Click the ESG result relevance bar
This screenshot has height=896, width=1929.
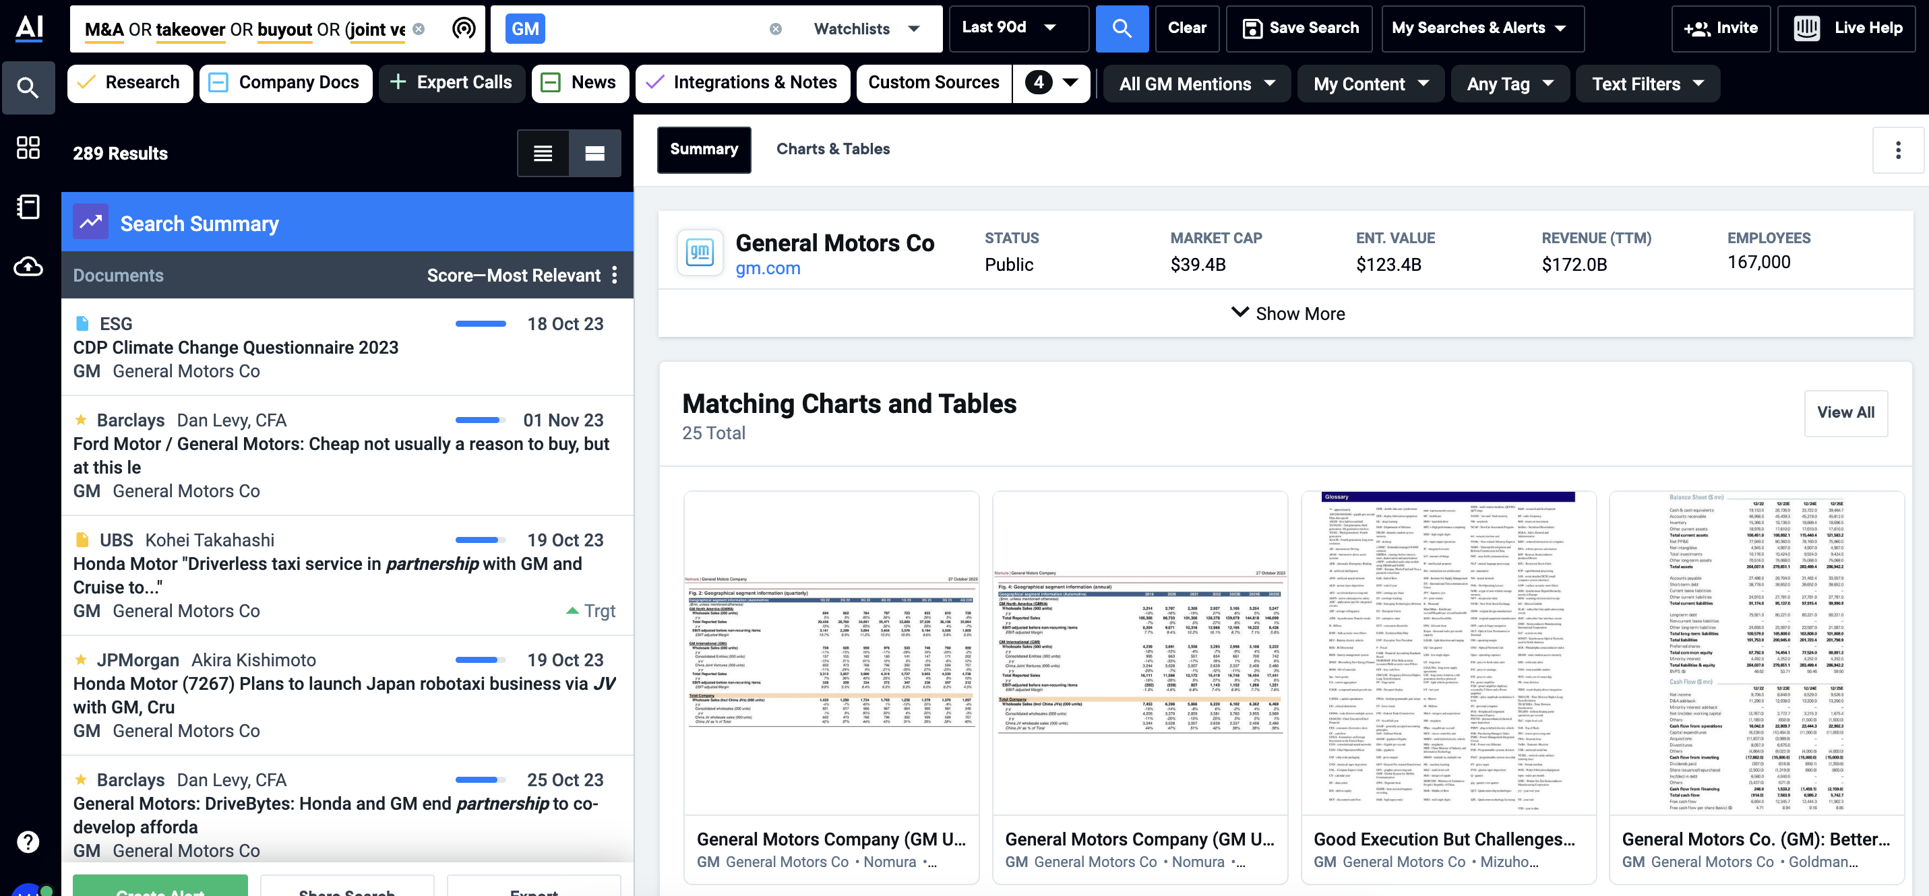[x=481, y=324]
